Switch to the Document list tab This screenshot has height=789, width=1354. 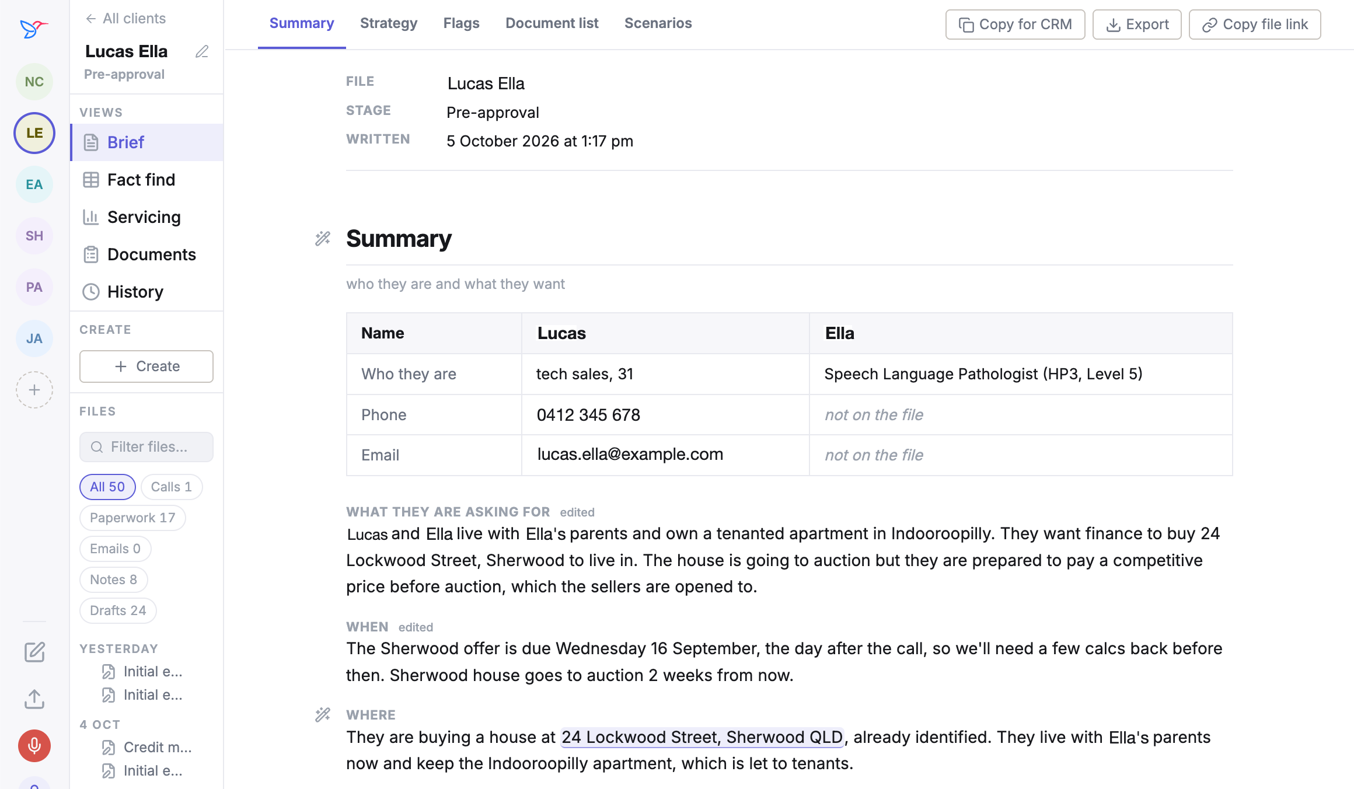pos(552,23)
